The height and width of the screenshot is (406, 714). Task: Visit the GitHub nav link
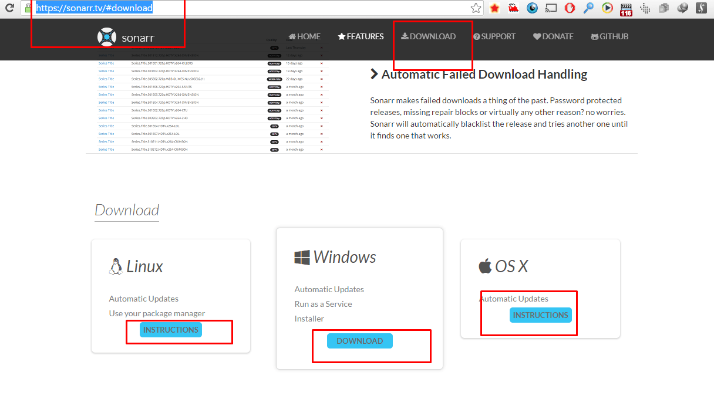pos(609,36)
